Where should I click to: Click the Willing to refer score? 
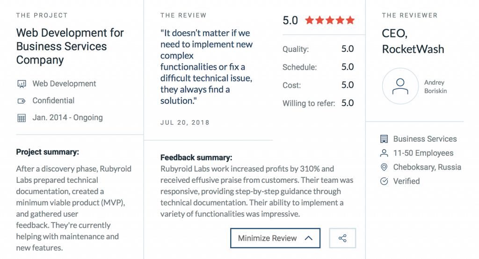[348, 103]
